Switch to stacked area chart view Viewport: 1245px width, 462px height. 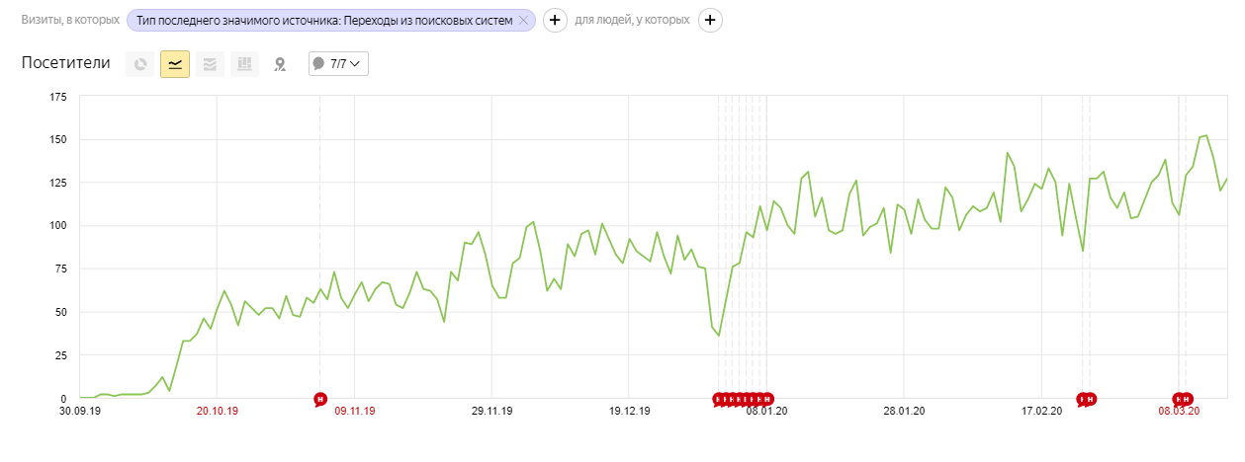coord(210,64)
